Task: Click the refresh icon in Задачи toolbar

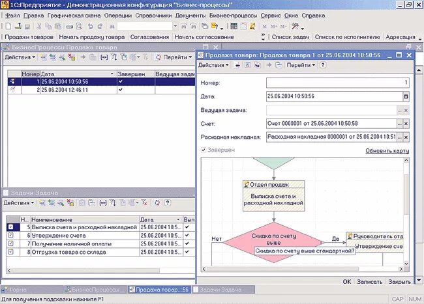Action: point(157,203)
